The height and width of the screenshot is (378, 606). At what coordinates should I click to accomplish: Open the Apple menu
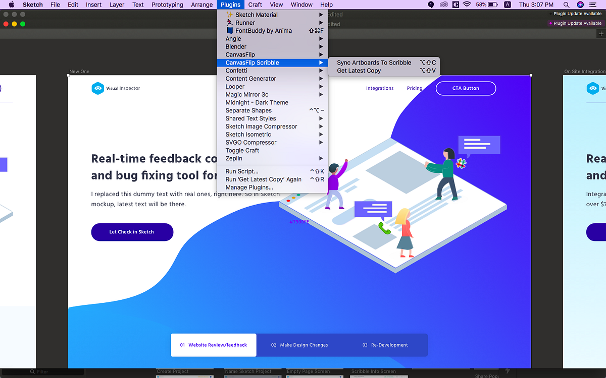(x=11, y=5)
